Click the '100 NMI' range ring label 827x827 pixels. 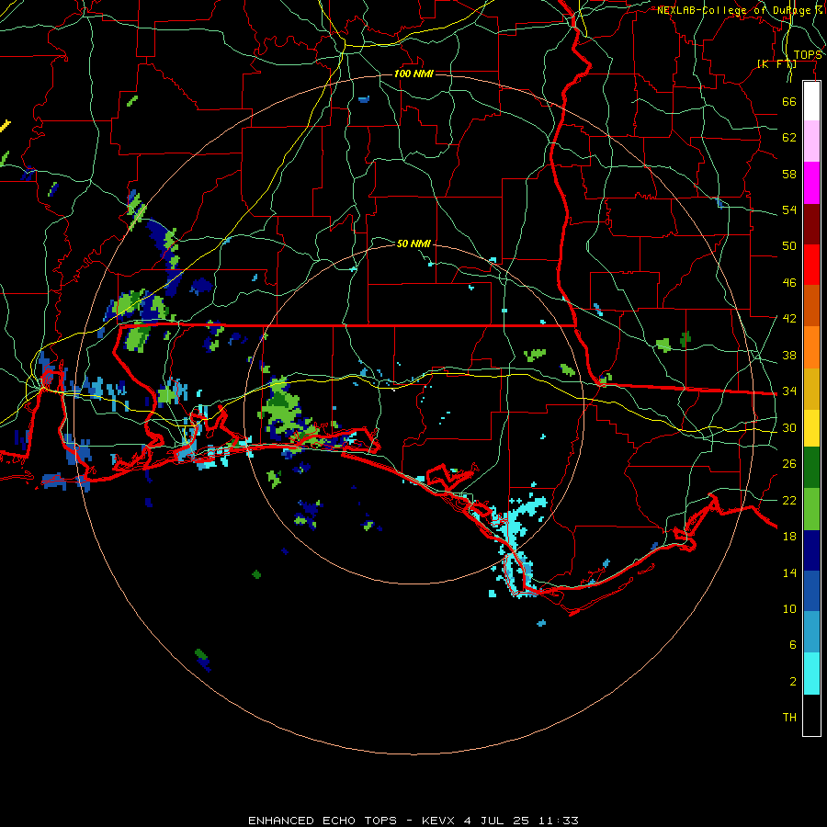[x=413, y=74]
